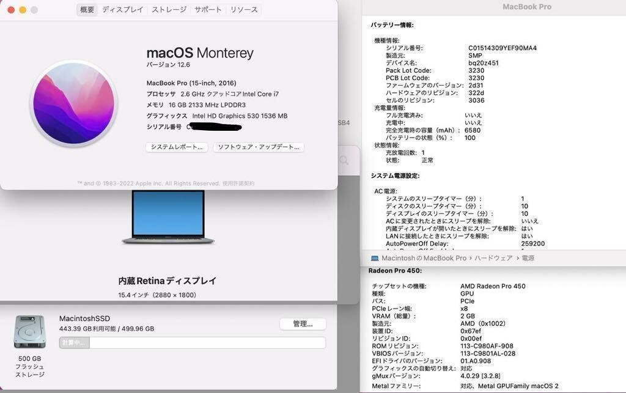Switch to the サポート tab

(x=208, y=10)
